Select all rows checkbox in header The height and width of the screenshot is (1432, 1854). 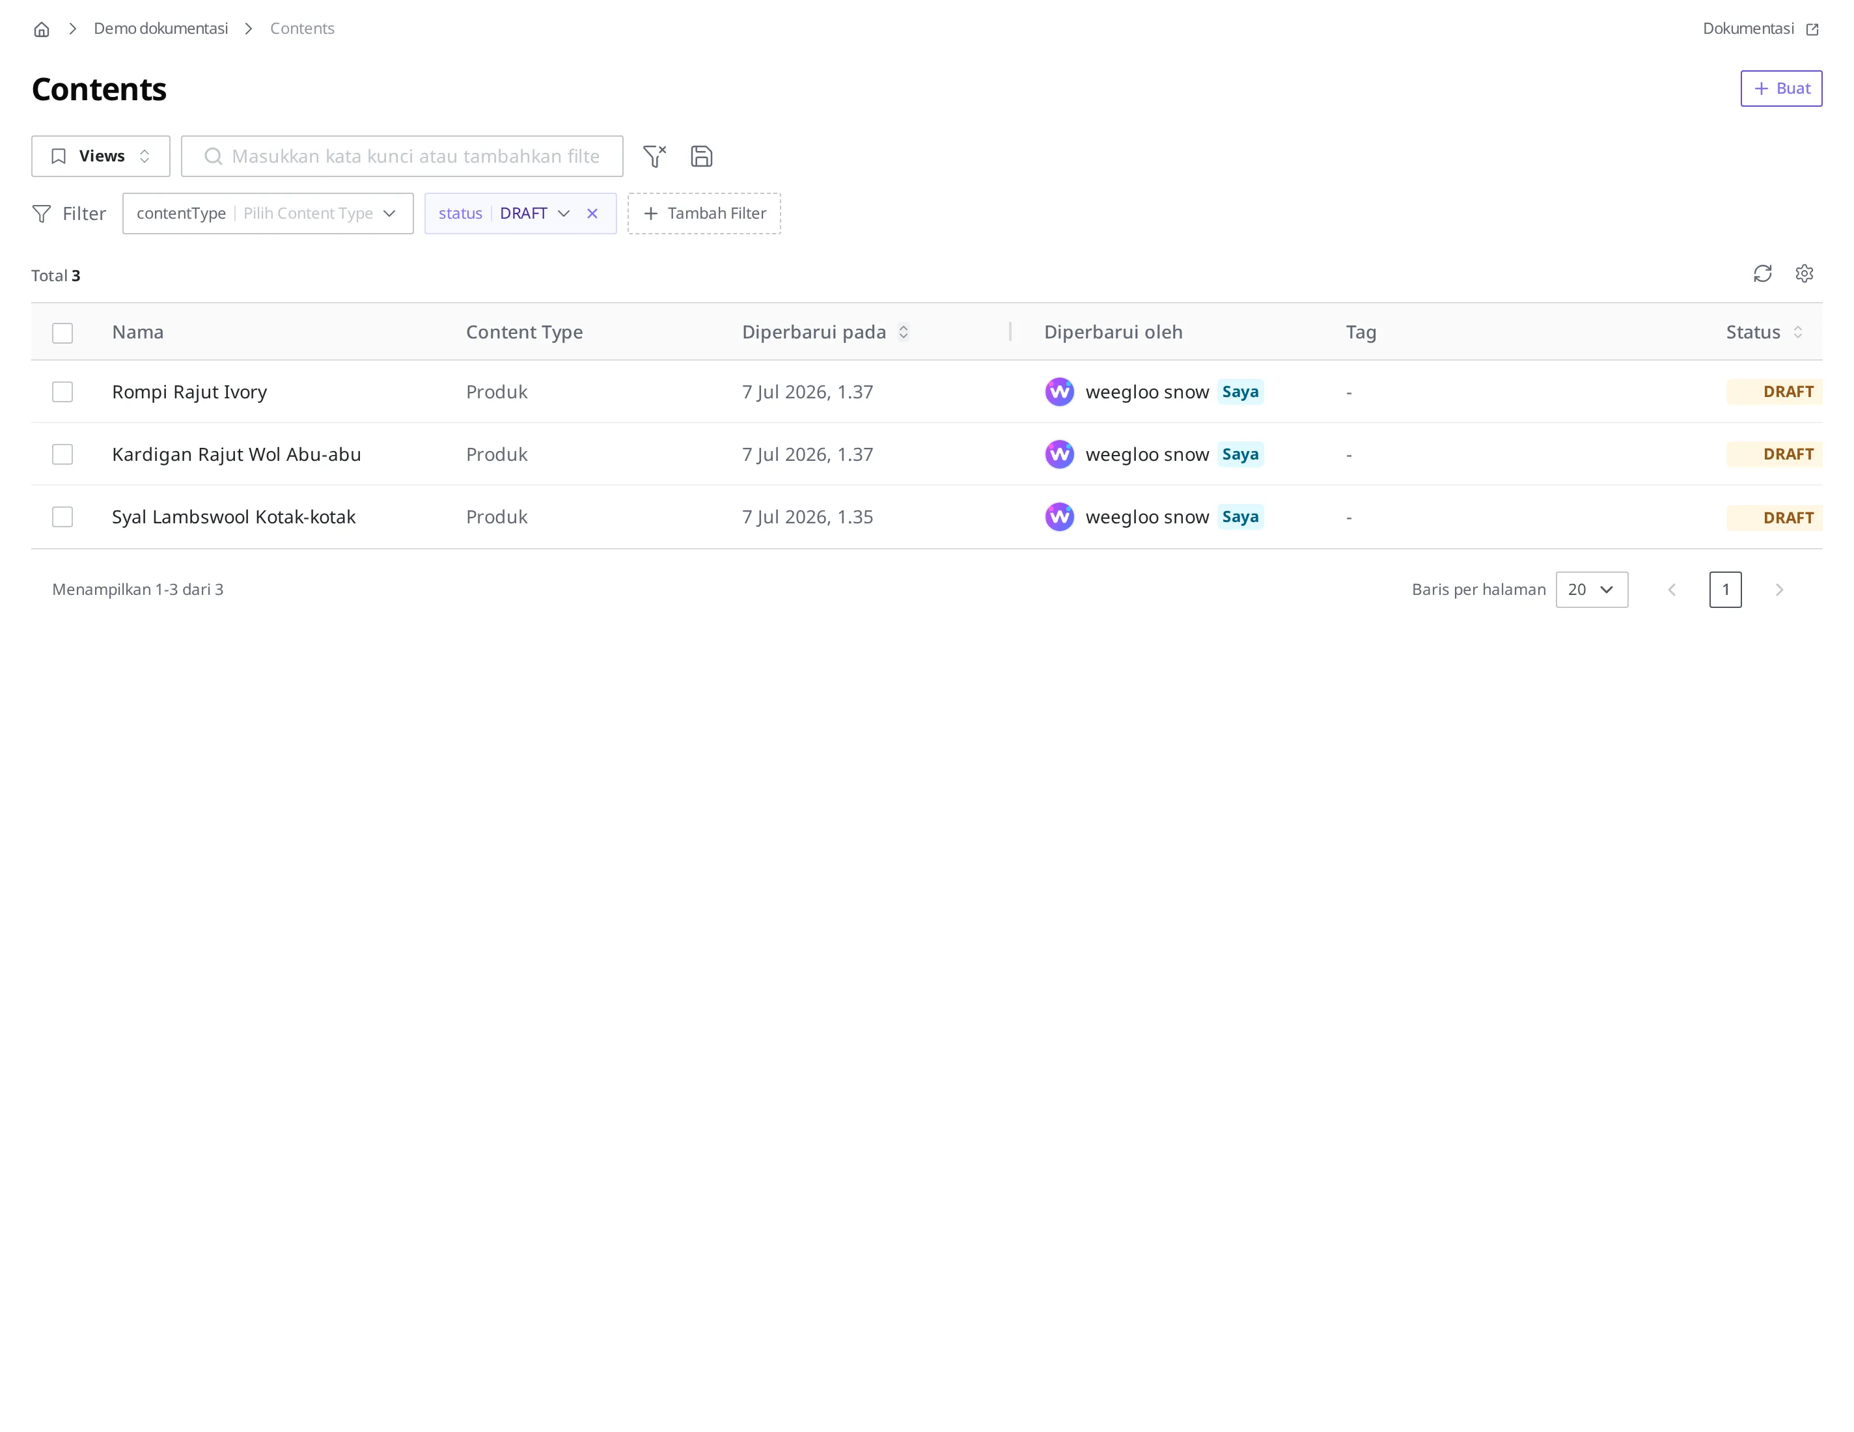click(62, 333)
